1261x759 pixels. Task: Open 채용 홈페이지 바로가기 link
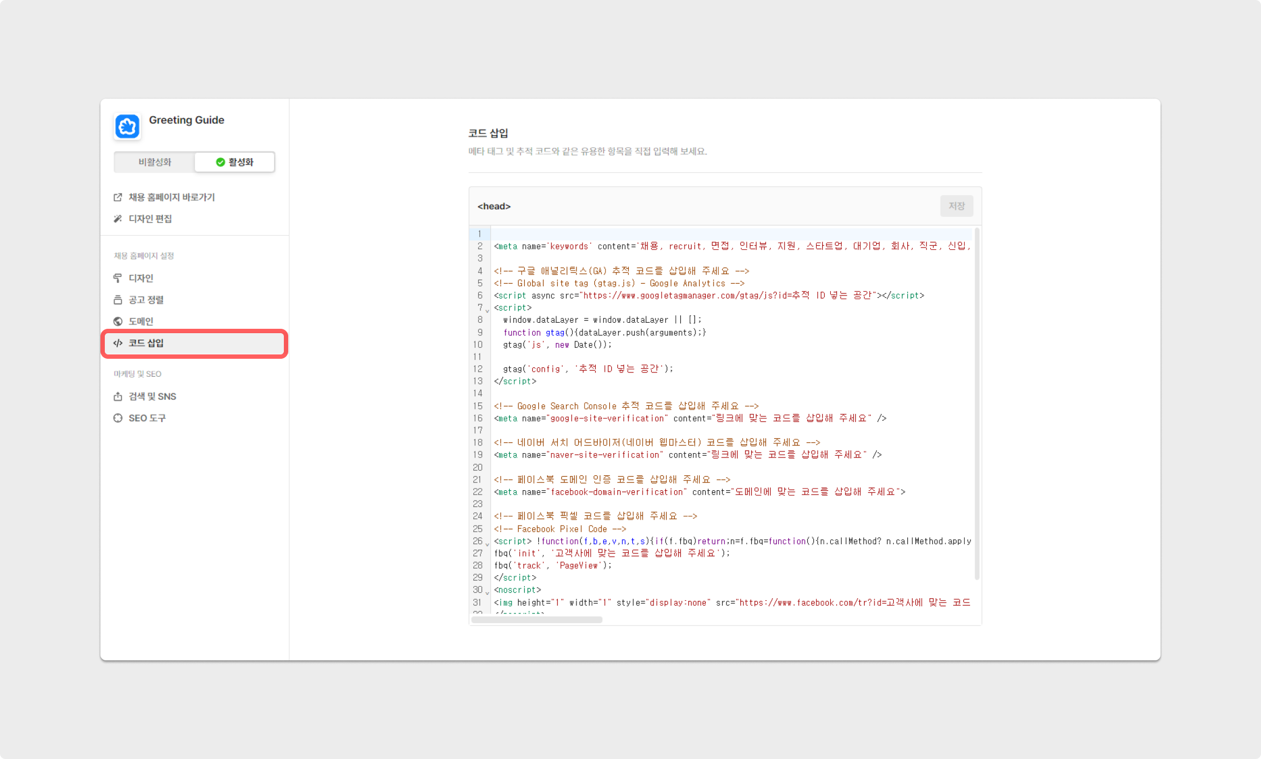[172, 197]
